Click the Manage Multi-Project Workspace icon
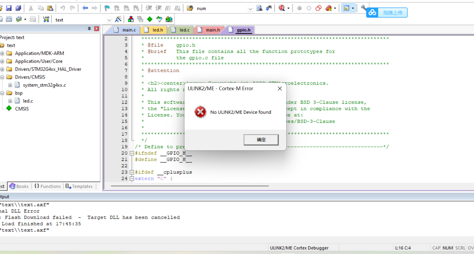Viewport: 474px width, 254px height. [140, 19]
